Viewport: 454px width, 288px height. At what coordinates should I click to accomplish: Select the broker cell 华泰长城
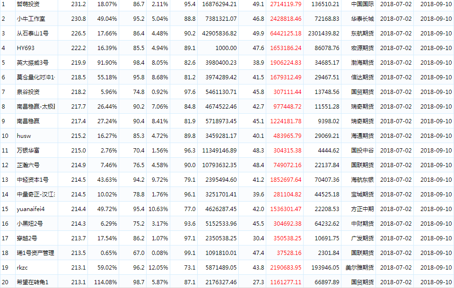(x=363, y=19)
